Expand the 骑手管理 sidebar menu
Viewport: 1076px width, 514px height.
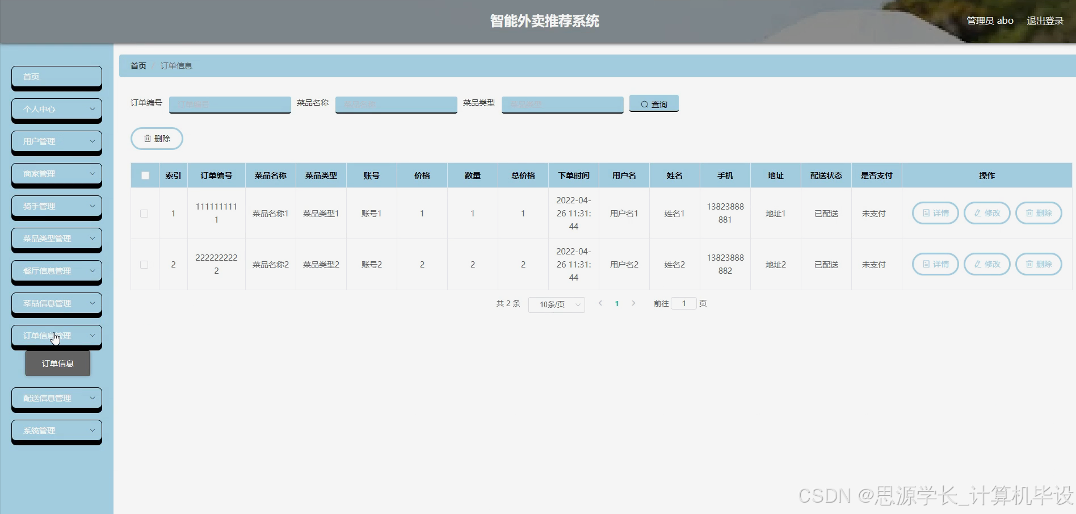57,206
